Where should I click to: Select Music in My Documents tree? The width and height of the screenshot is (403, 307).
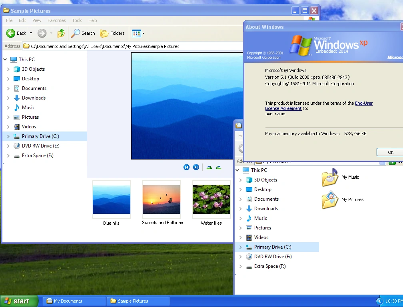[256, 218]
